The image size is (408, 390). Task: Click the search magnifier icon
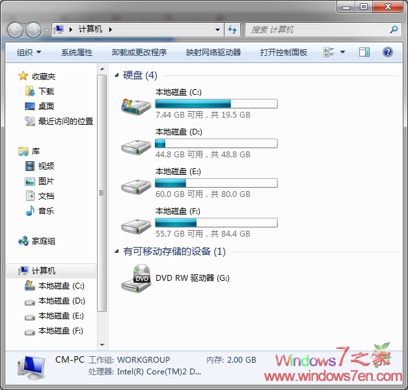pyautogui.click(x=394, y=29)
